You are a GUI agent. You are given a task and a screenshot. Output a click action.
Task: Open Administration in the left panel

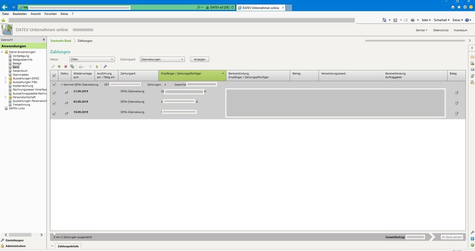[15, 246]
